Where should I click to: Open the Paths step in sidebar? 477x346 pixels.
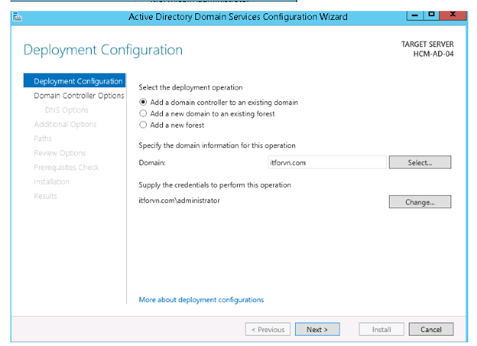(43, 139)
